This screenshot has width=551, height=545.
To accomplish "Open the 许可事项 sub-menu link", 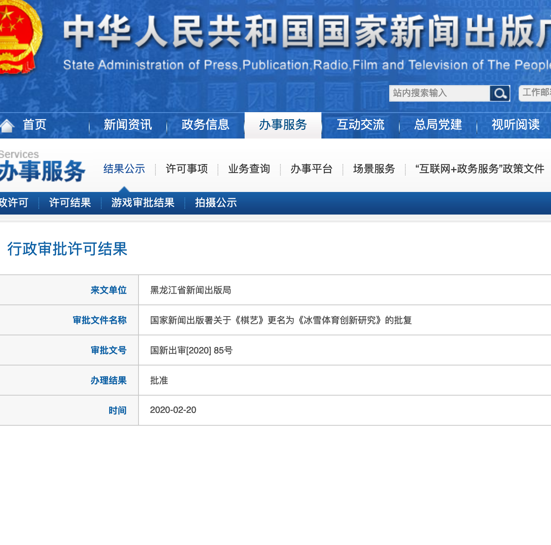I will 187,169.
